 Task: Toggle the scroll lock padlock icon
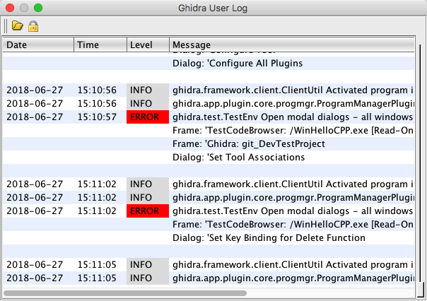[x=33, y=26]
